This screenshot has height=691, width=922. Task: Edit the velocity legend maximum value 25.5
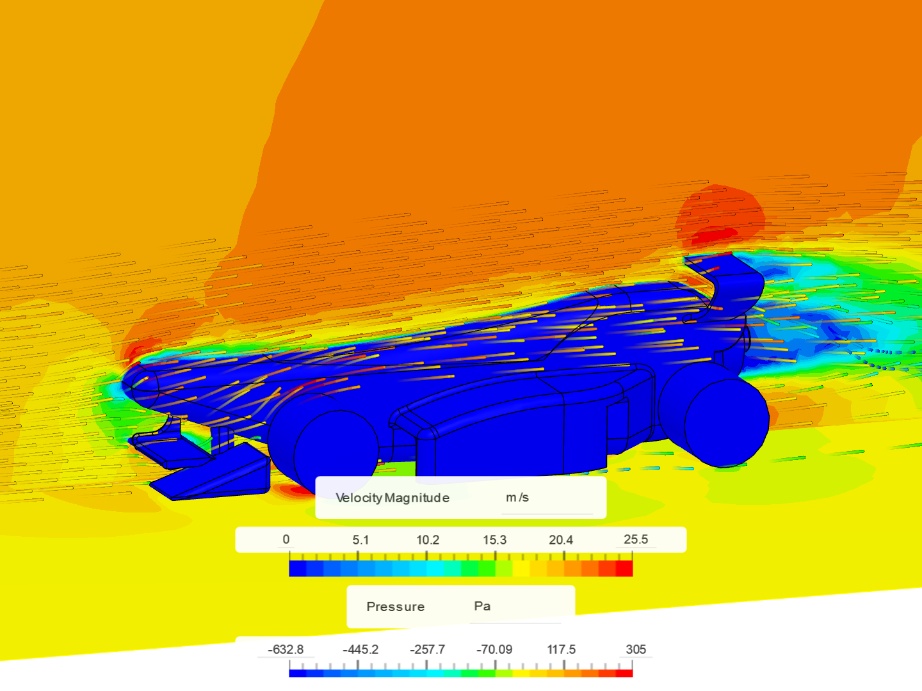click(636, 539)
